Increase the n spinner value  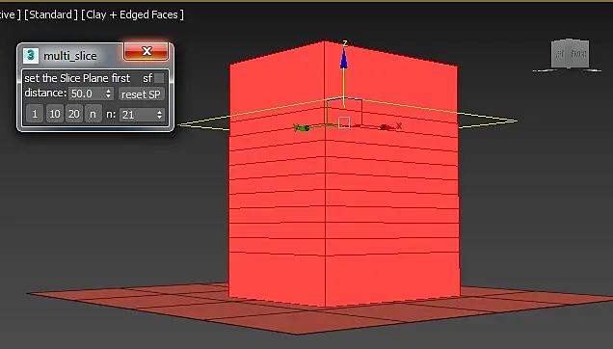pos(159,112)
